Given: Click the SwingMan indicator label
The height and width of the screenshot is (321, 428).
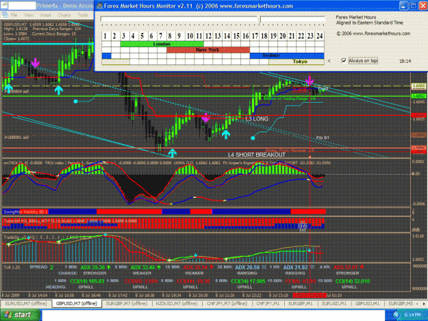Looking at the screenshot, I should point(25,211).
